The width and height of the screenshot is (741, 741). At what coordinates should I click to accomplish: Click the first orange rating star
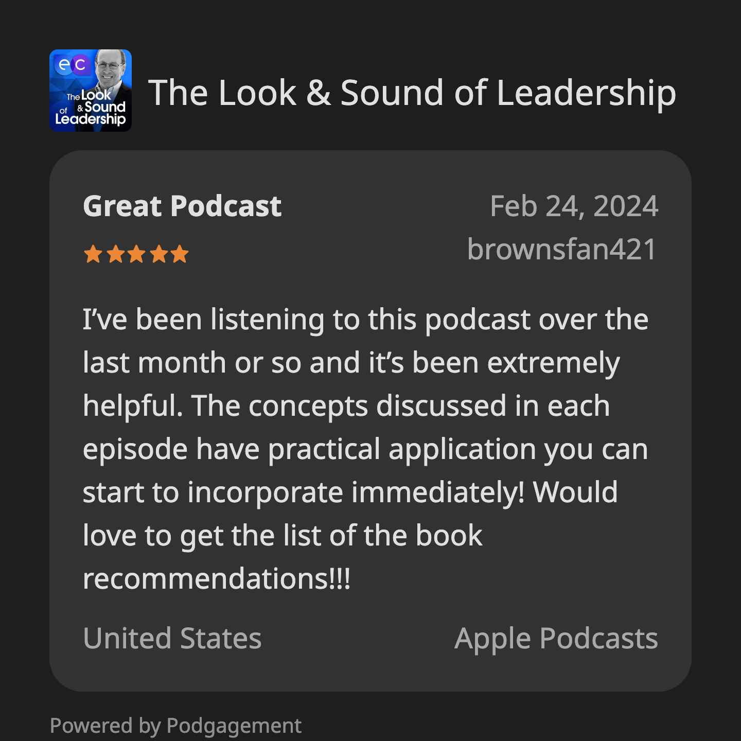coord(93,254)
